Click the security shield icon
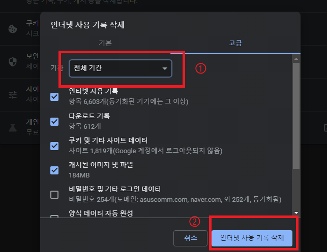This screenshot has height=252, width=327. pyautogui.click(x=13, y=62)
